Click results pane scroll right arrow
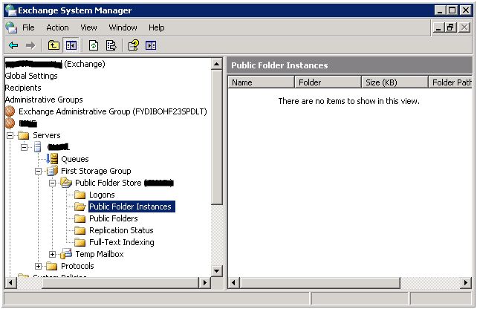The image size is (477, 309). [466, 283]
